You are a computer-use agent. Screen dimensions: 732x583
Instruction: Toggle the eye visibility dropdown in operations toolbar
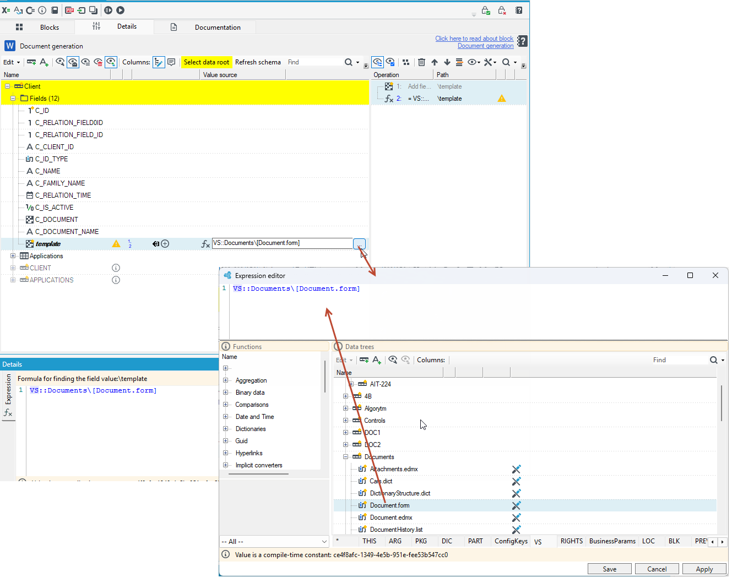474,62
